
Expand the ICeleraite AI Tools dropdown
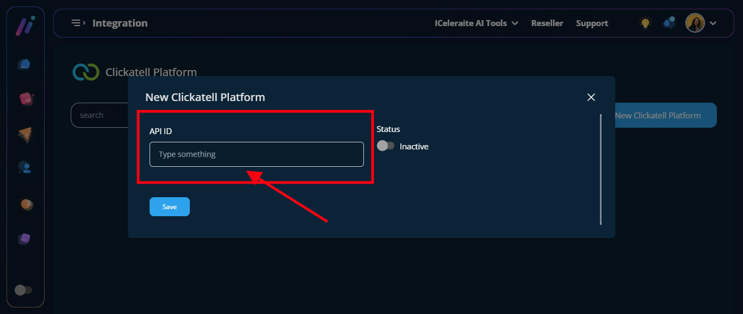476,23
